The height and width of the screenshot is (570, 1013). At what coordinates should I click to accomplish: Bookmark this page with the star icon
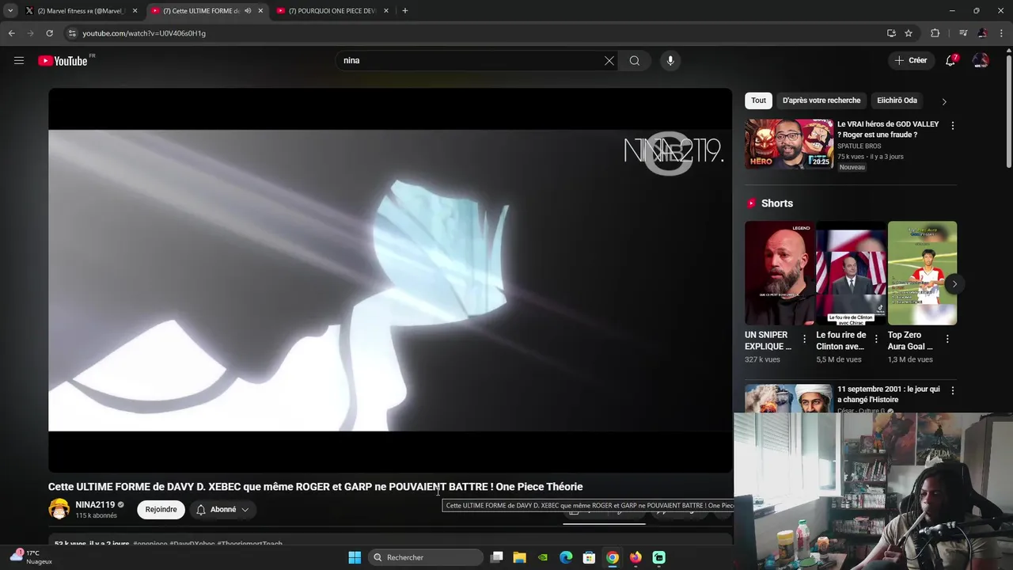pyautogui.click(x=909, y=33)
